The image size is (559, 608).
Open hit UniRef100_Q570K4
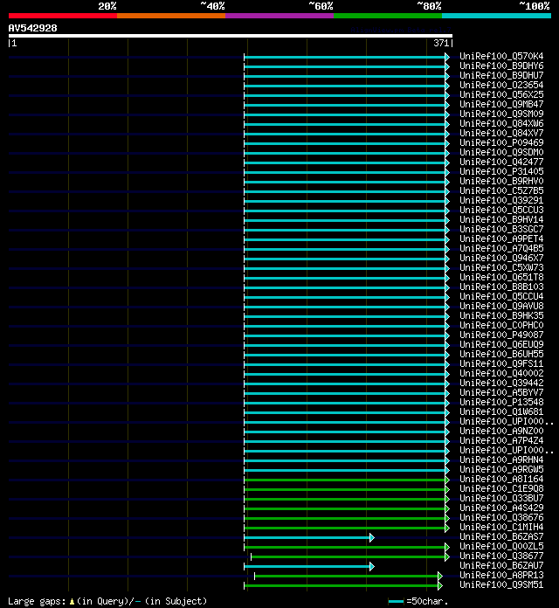coord(501,56)
